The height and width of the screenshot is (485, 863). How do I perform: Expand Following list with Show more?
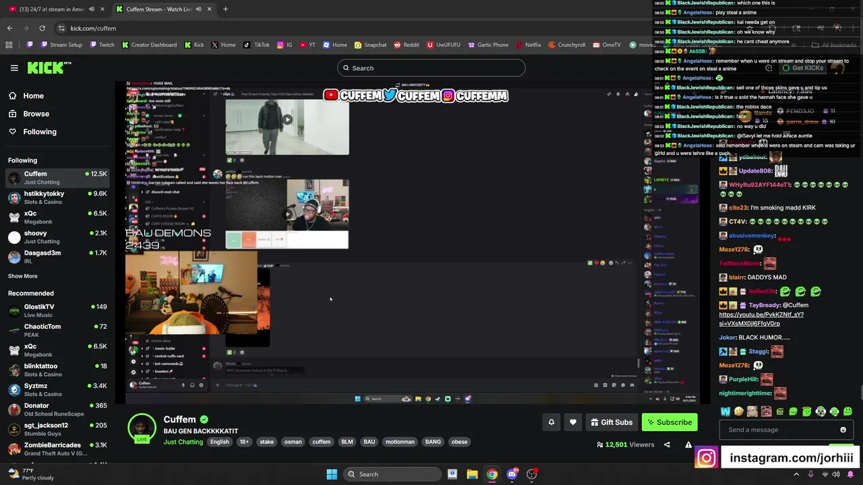23,276
